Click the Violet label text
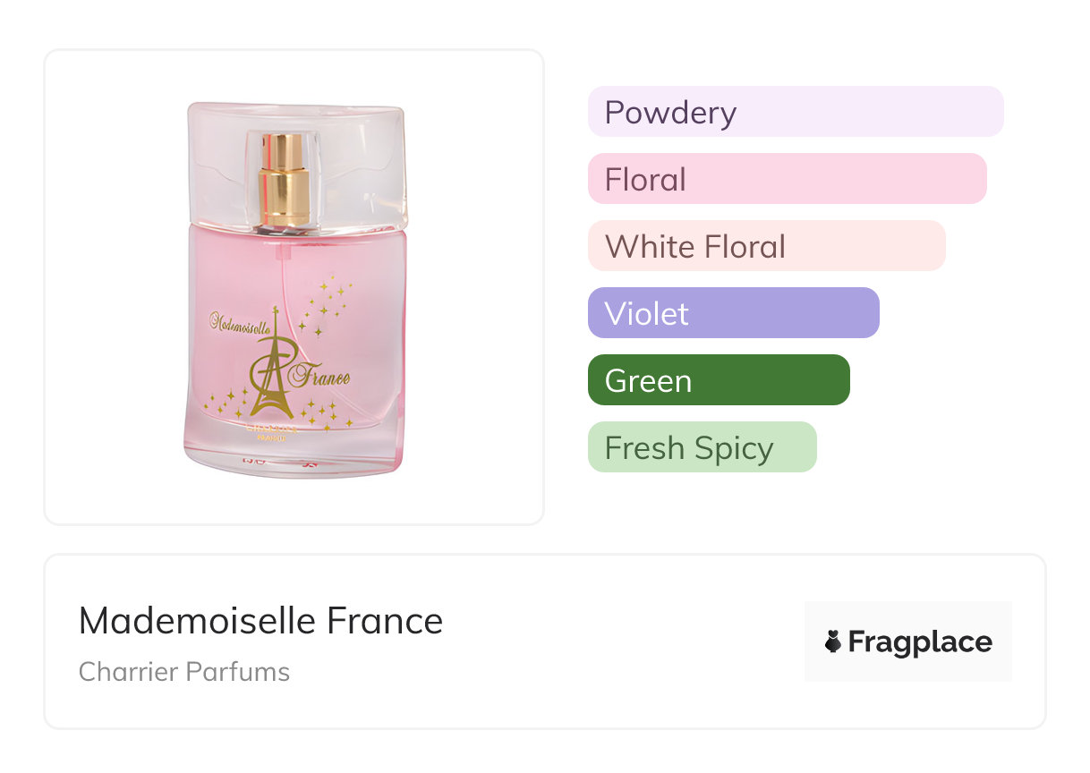 (x=646, y=314)
